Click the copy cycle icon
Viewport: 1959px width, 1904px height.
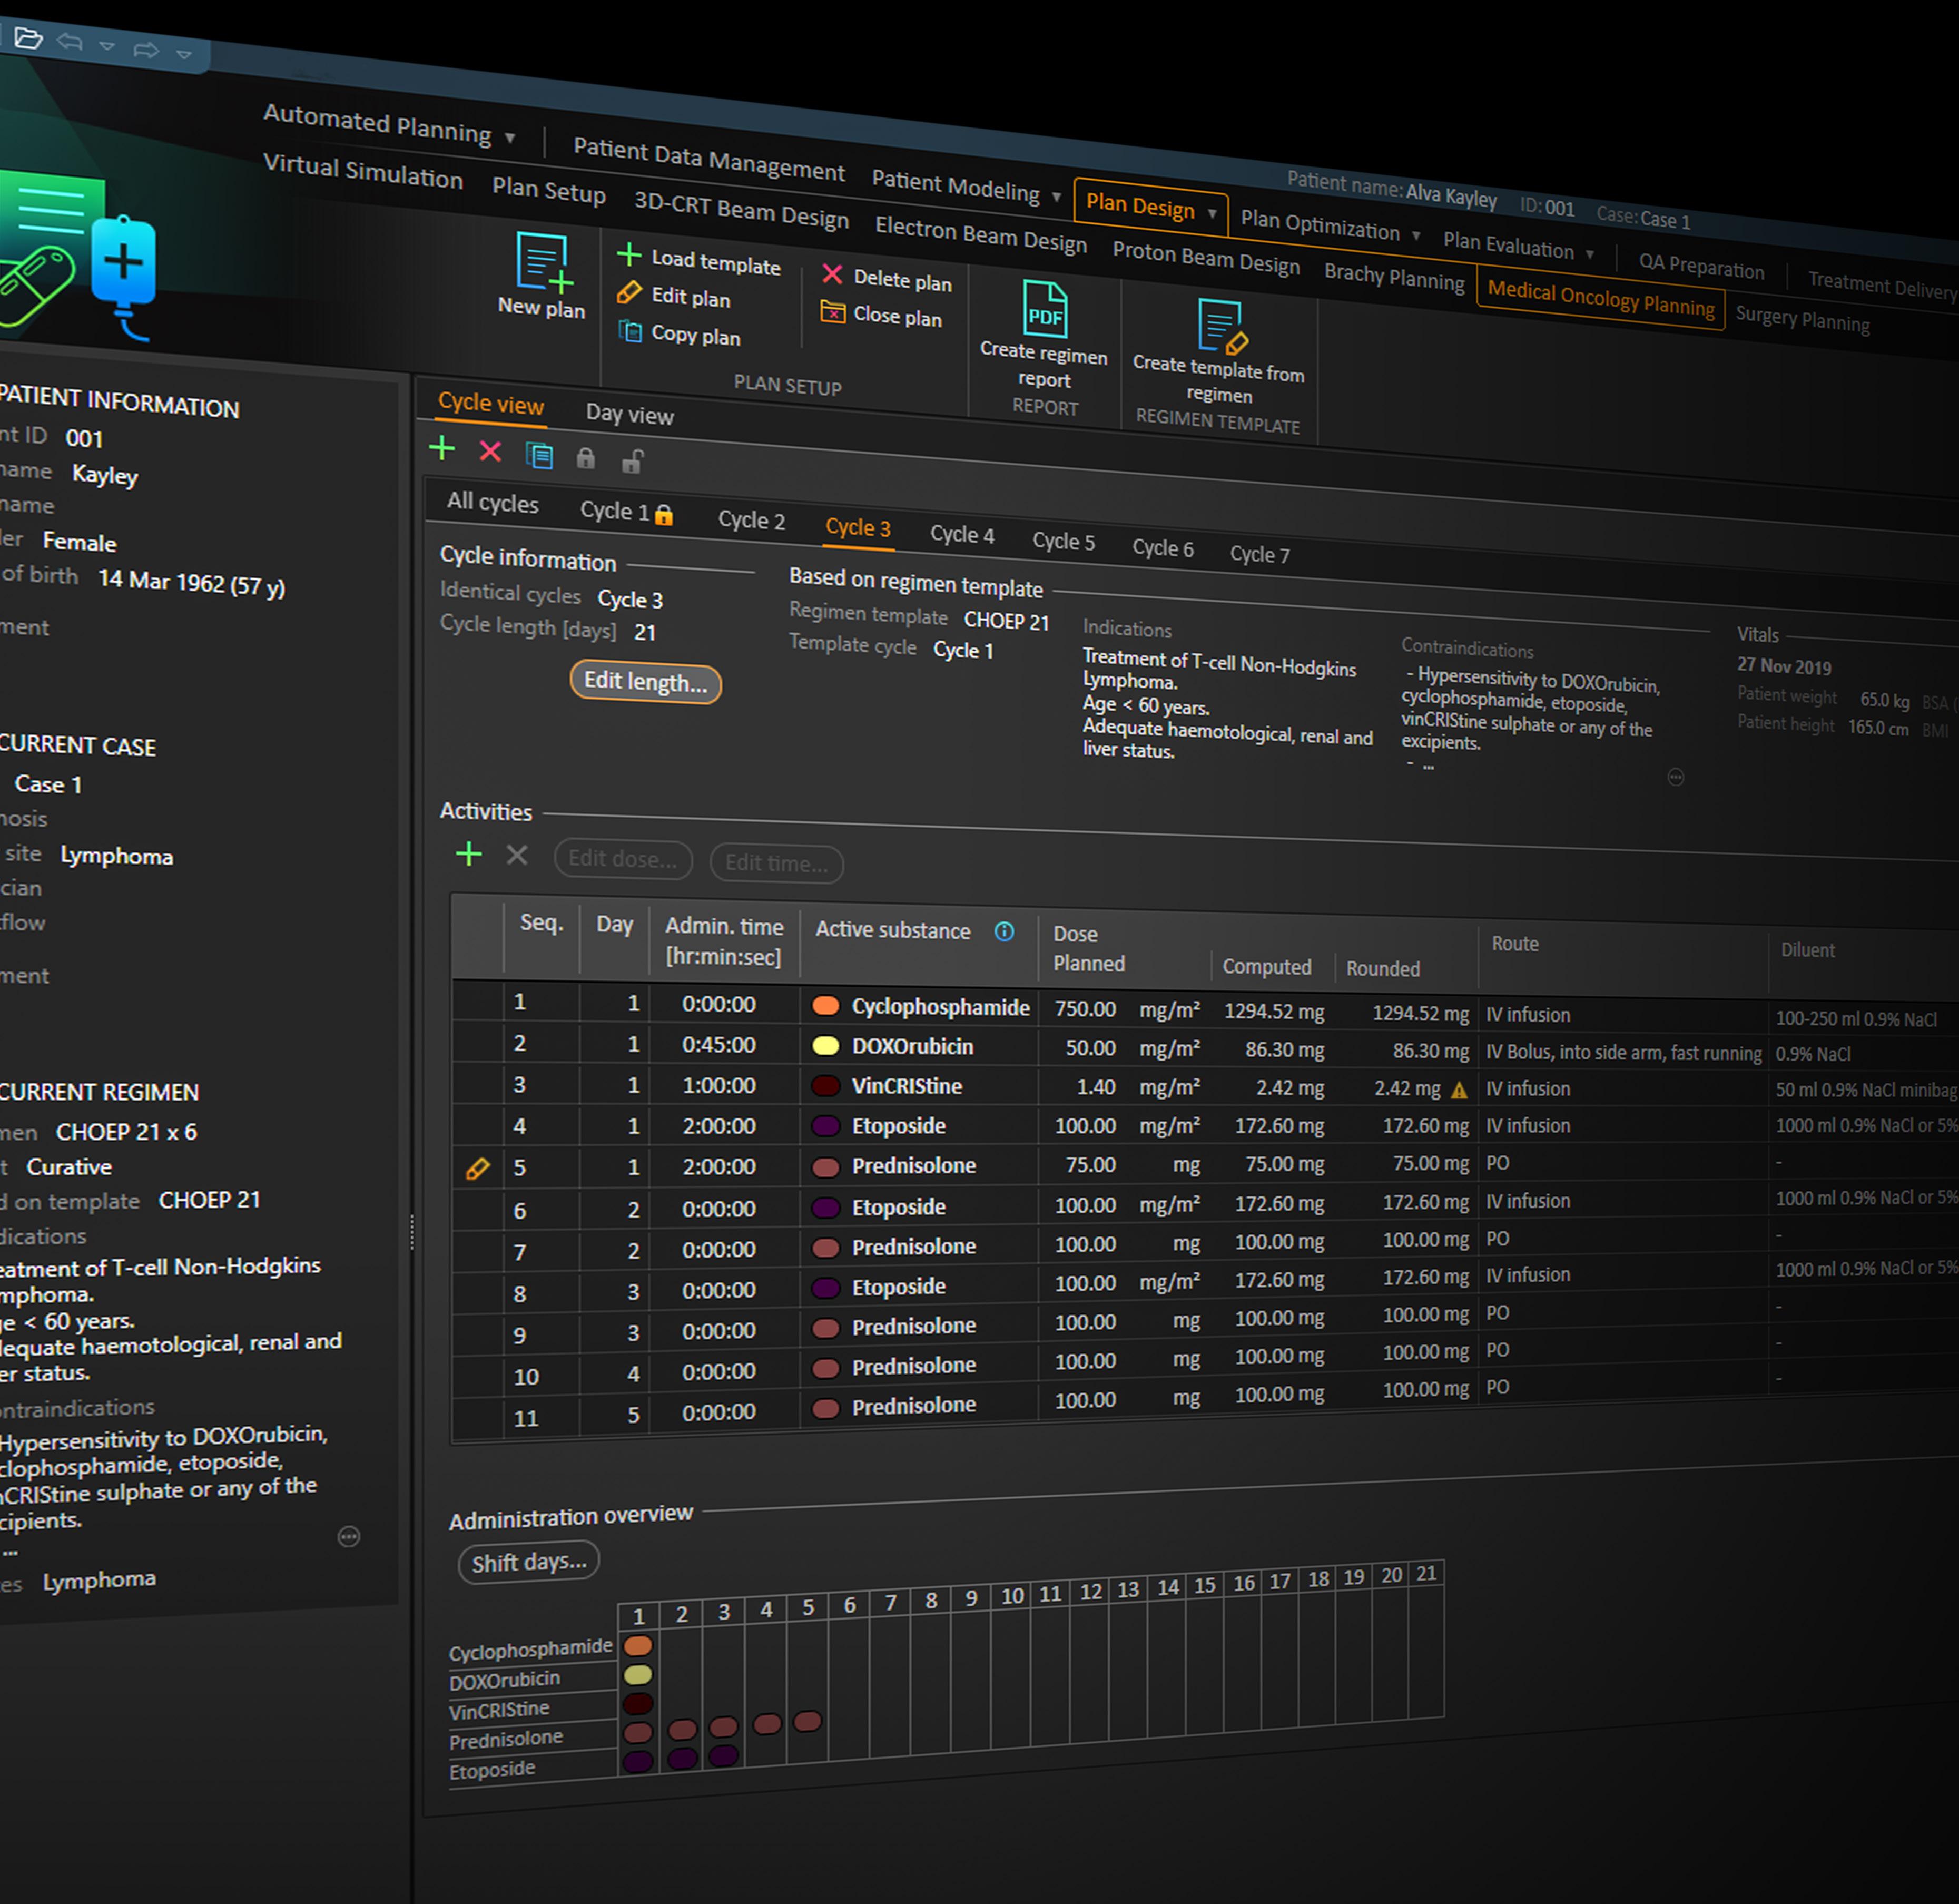tap(539, 456)
